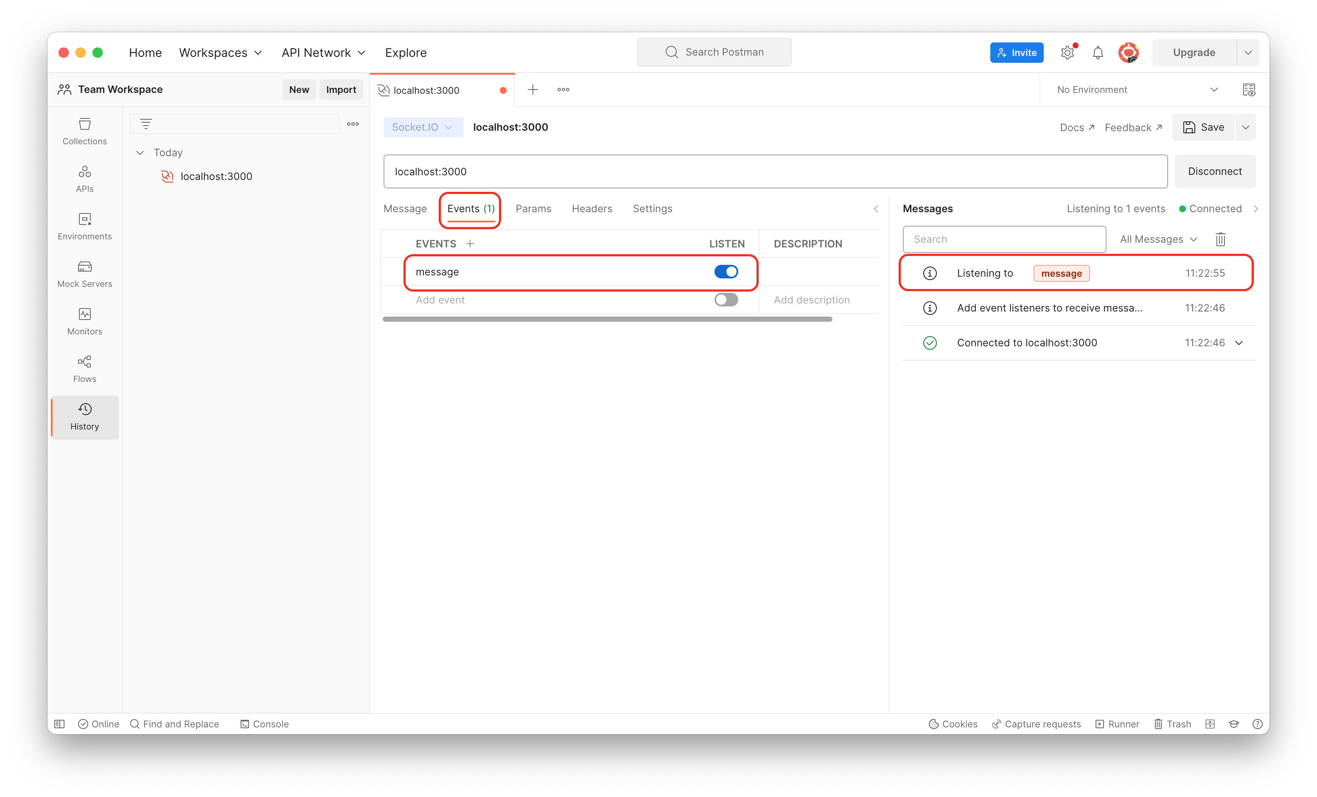Image resolution: width=1317 pixels, height=797 pixels.
Task: Click the Invite button
Action: 1016,52
